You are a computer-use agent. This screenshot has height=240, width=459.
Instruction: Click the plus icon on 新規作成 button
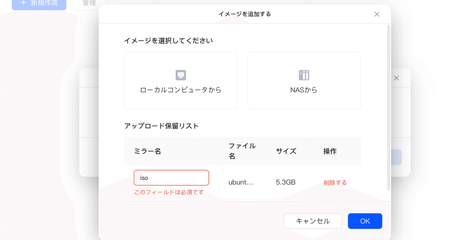(x=23, y=3)
